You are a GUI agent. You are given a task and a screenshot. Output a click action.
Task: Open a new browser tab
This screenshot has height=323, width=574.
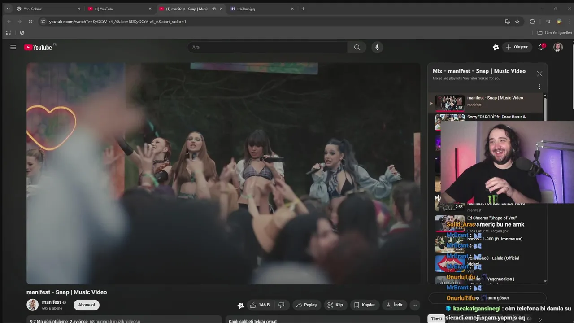tap(303, 9)
